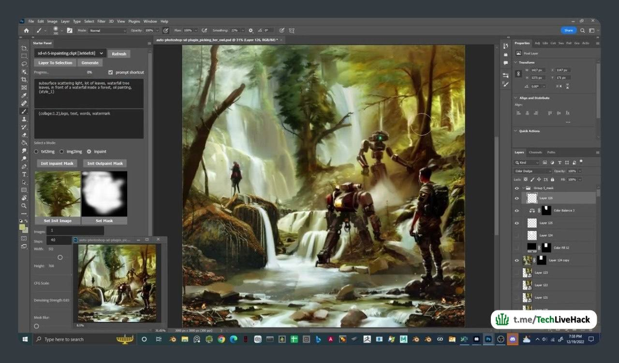Select the img2img mode radio button
619x363 pixels.
pos(62,152)
